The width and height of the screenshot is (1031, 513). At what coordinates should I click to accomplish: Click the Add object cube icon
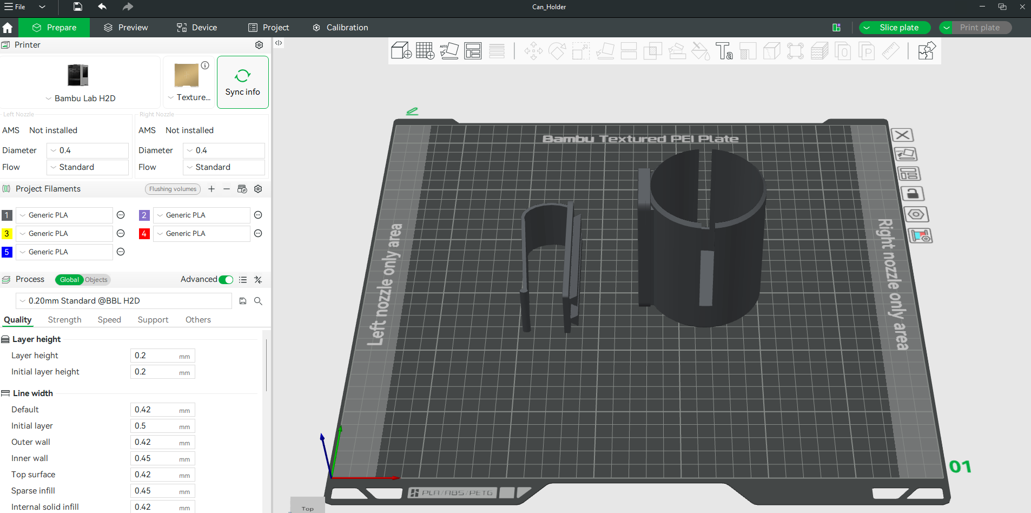point(401,51)
